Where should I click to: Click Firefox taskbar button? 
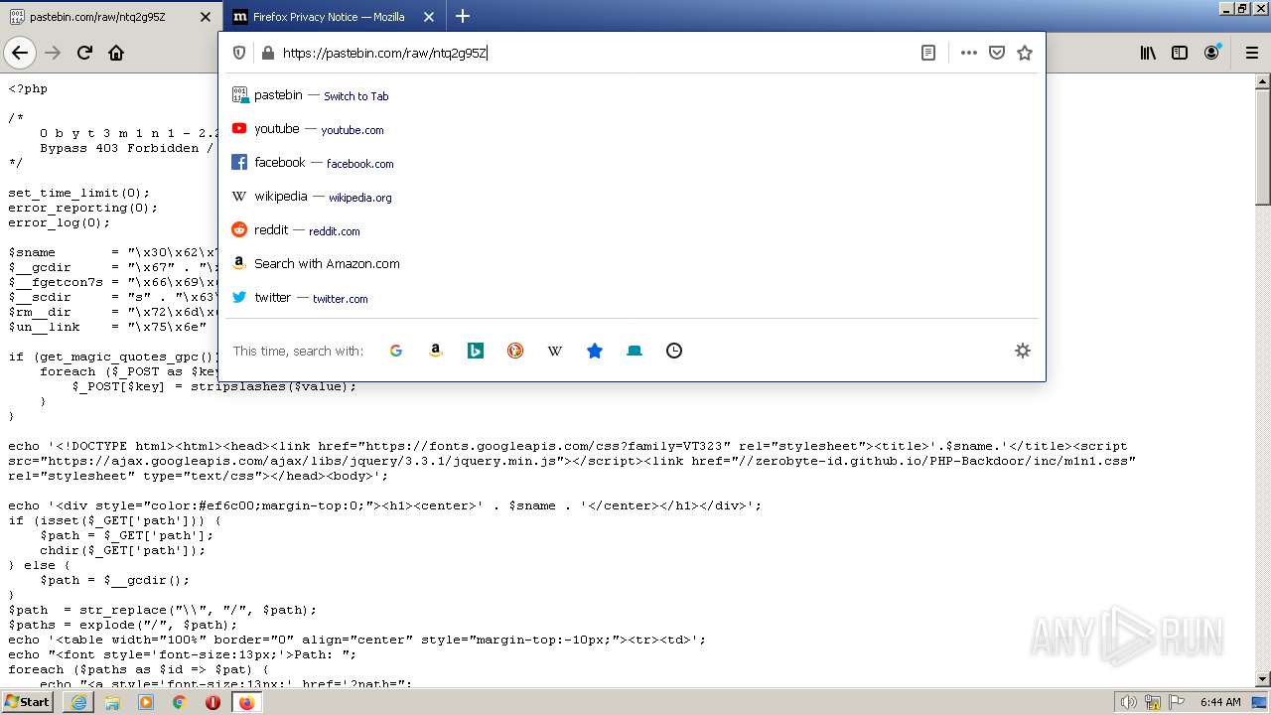click(246, 702)
